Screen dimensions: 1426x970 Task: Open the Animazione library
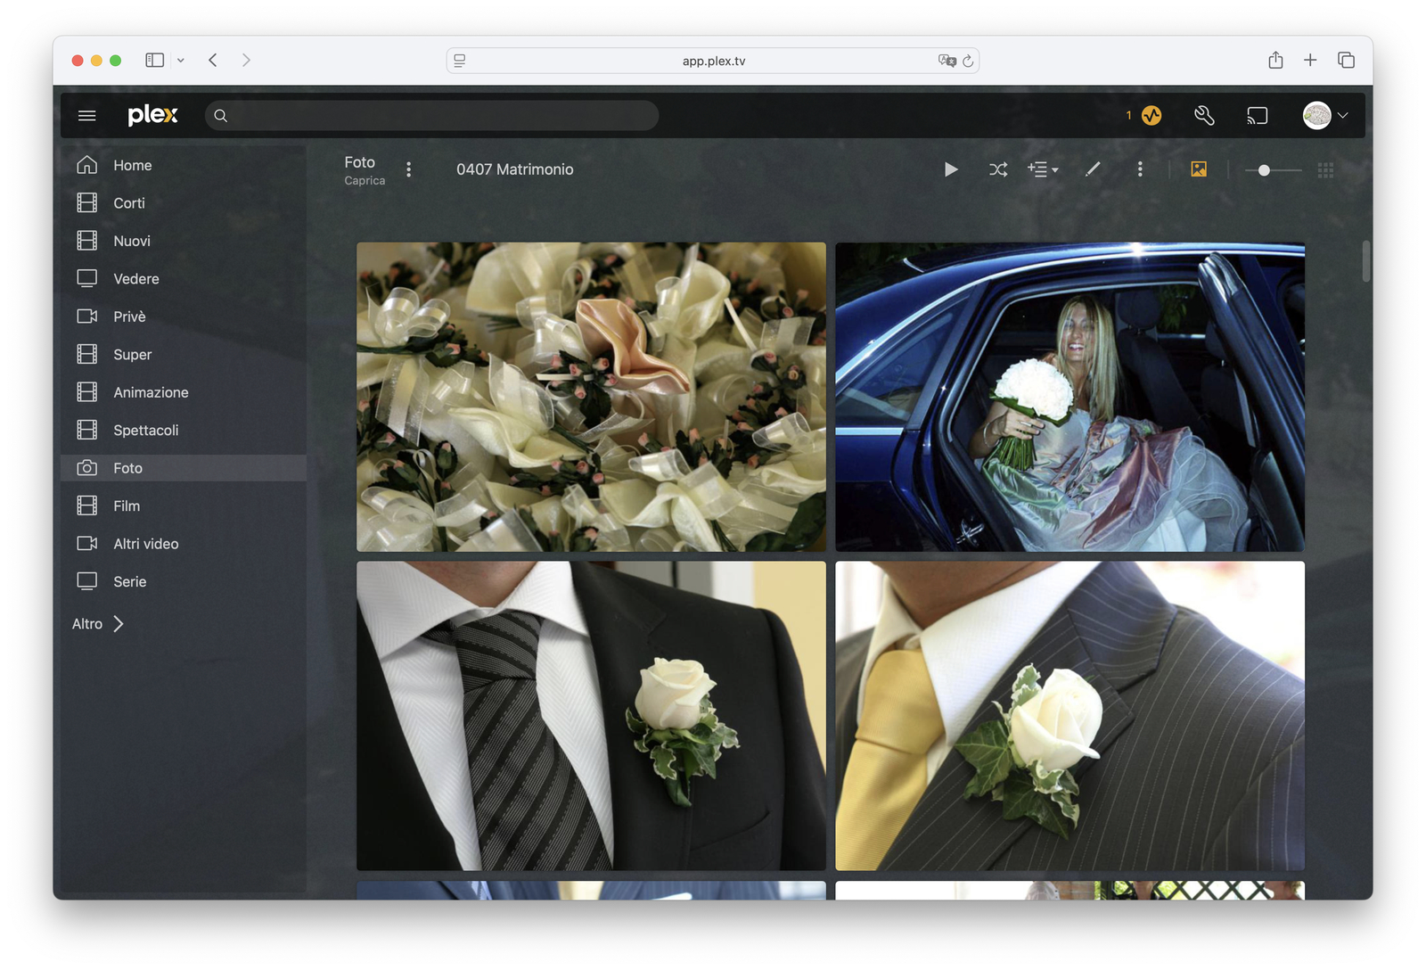click(151, 391)
